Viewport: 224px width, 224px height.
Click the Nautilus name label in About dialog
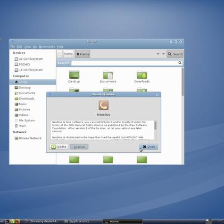[104, 115]
